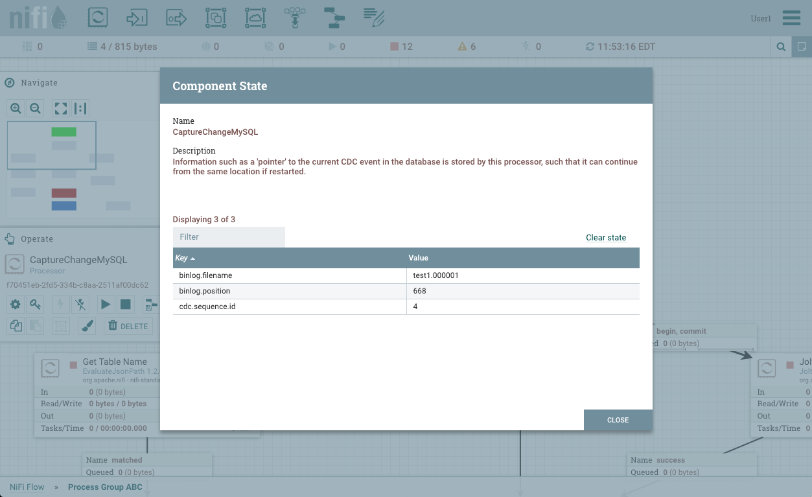The width and height of the screenshot is (812, 497).
Task: Start the processor using the Play icon
Action: [x=106, y=304]
